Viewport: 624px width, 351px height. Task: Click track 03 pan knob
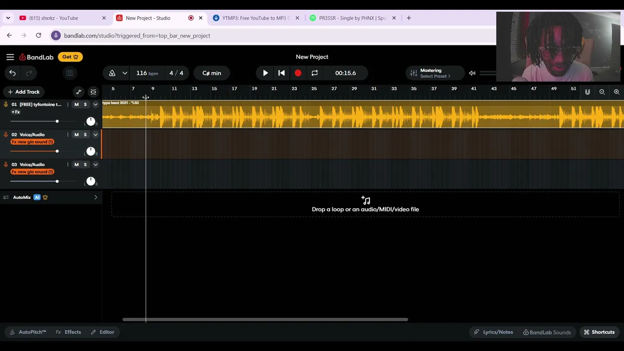pos(91,181)
